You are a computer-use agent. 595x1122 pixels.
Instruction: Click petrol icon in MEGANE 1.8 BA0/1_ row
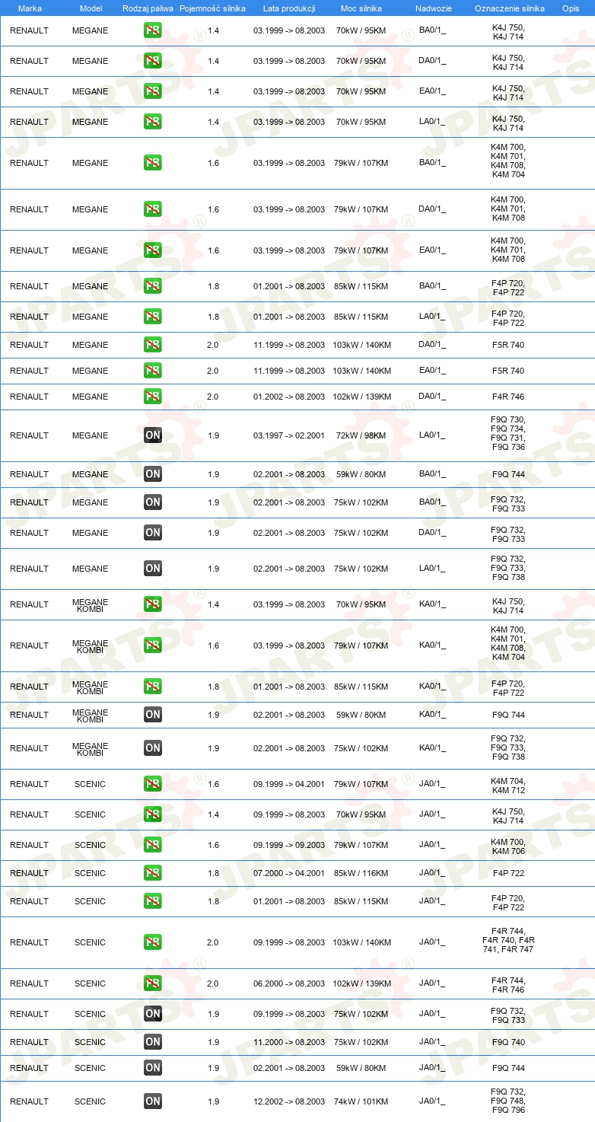153,286
